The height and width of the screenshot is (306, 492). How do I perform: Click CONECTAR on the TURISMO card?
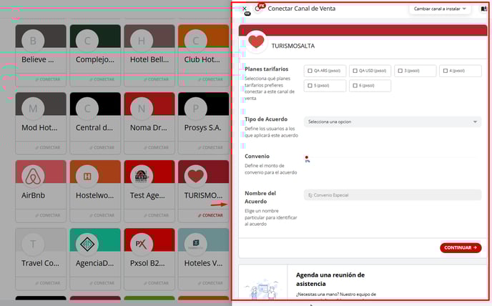click(x=210, y=215)
